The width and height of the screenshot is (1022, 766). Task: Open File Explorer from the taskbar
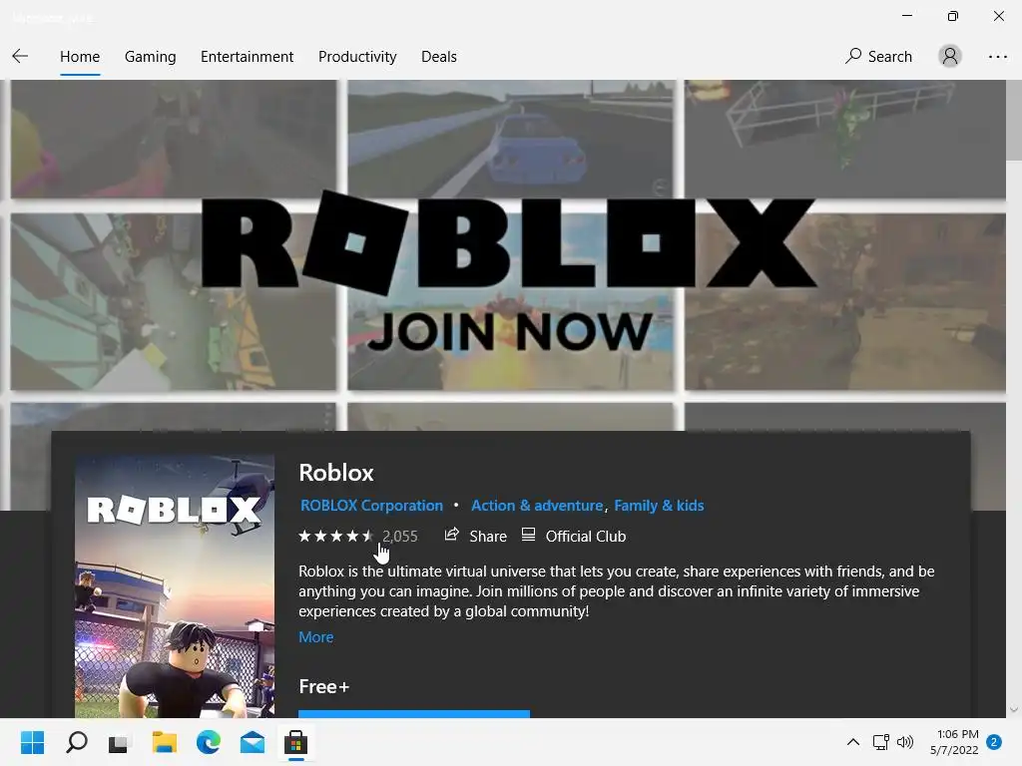point(165,742)
